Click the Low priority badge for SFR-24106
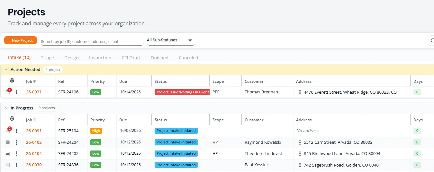Viewport: 434px width, 172px height. [96, 92]
